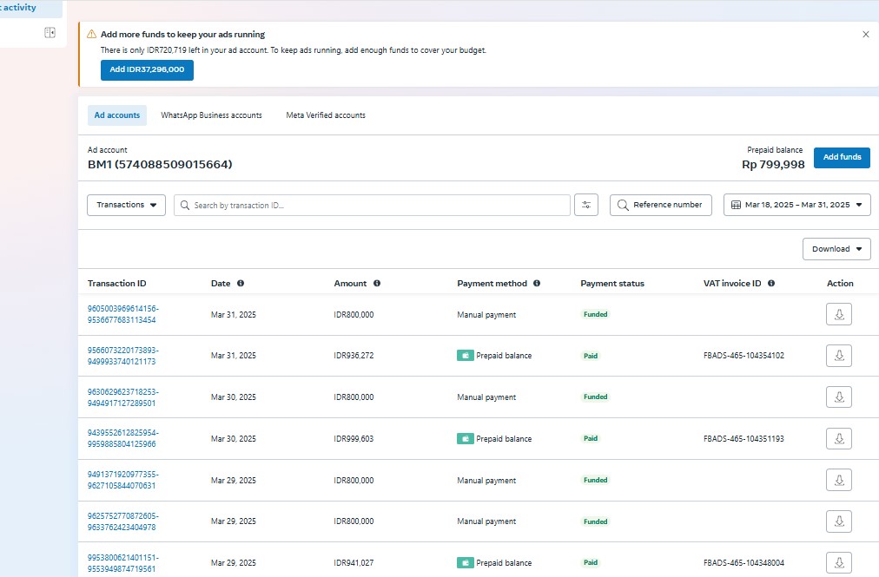
Task: Click the Add IDR37,296,000 button
Action: click(x=147, y=69)
